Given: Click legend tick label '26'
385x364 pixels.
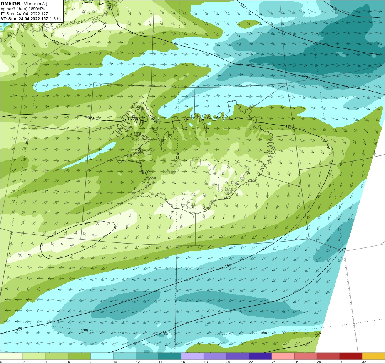Looking at the screenshot, I should (296, 362).
